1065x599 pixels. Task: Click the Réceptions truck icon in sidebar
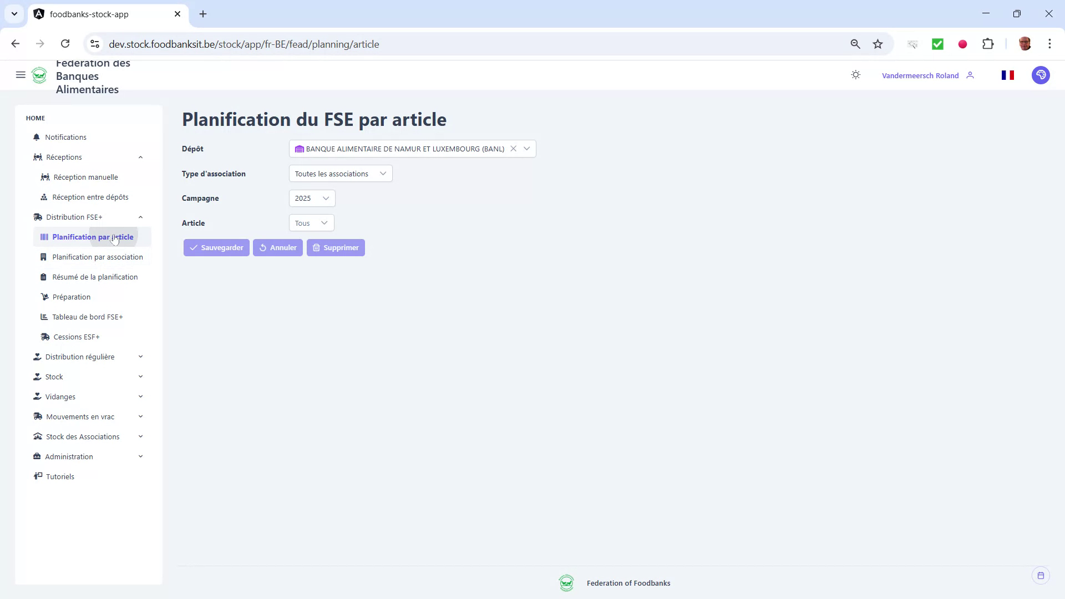pos(37,157)
